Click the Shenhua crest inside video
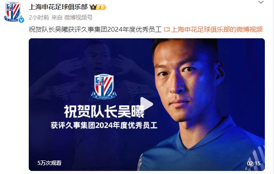274x174 pixels. [104, 87]
